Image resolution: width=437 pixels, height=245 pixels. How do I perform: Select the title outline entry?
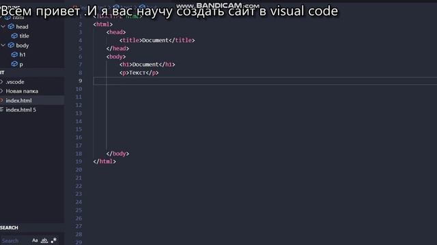(24, 36)
